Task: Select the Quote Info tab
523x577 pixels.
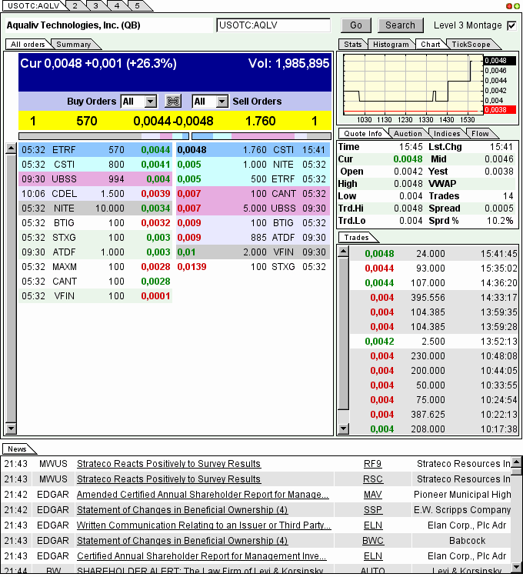Action: pos(363,134)
